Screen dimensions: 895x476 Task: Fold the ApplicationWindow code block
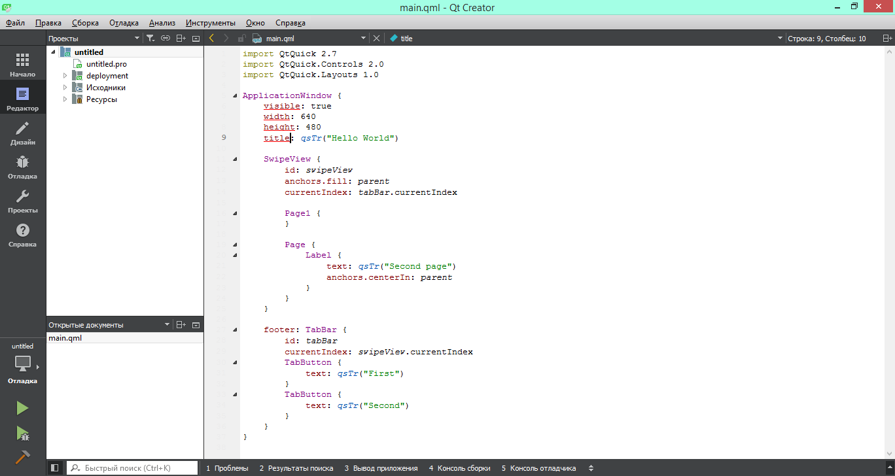(x=234, y=96)
